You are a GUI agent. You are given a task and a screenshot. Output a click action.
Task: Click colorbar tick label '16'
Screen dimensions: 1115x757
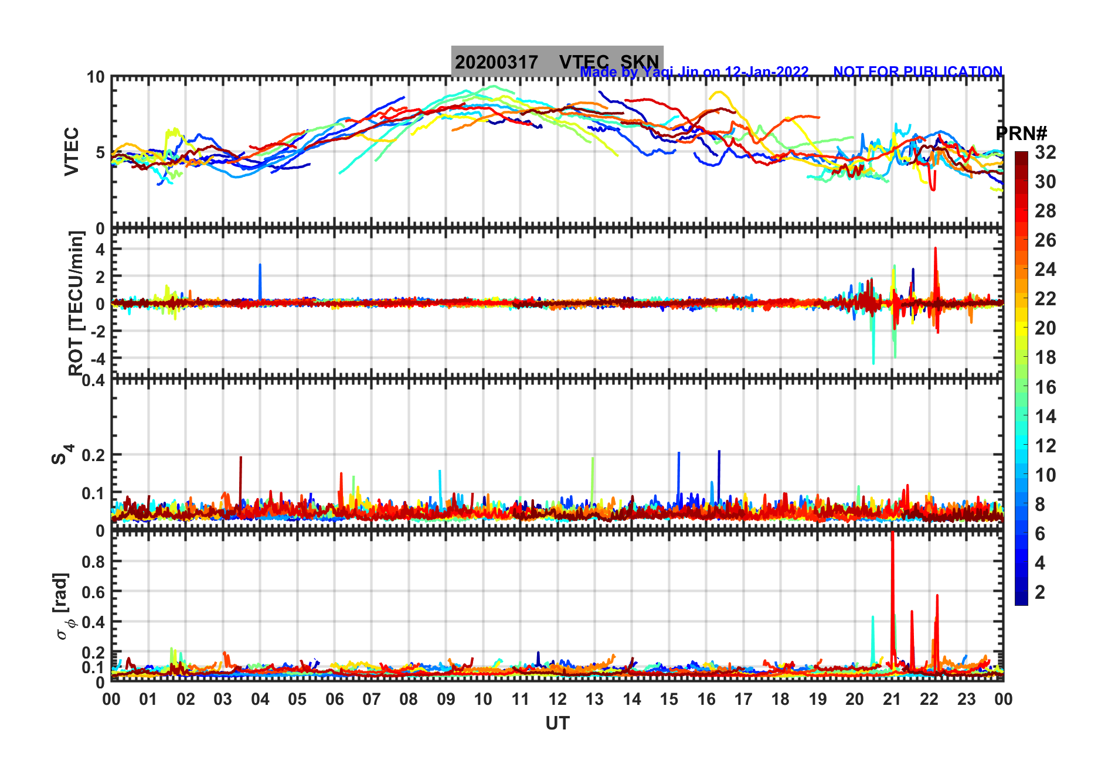click(1045, 387)
